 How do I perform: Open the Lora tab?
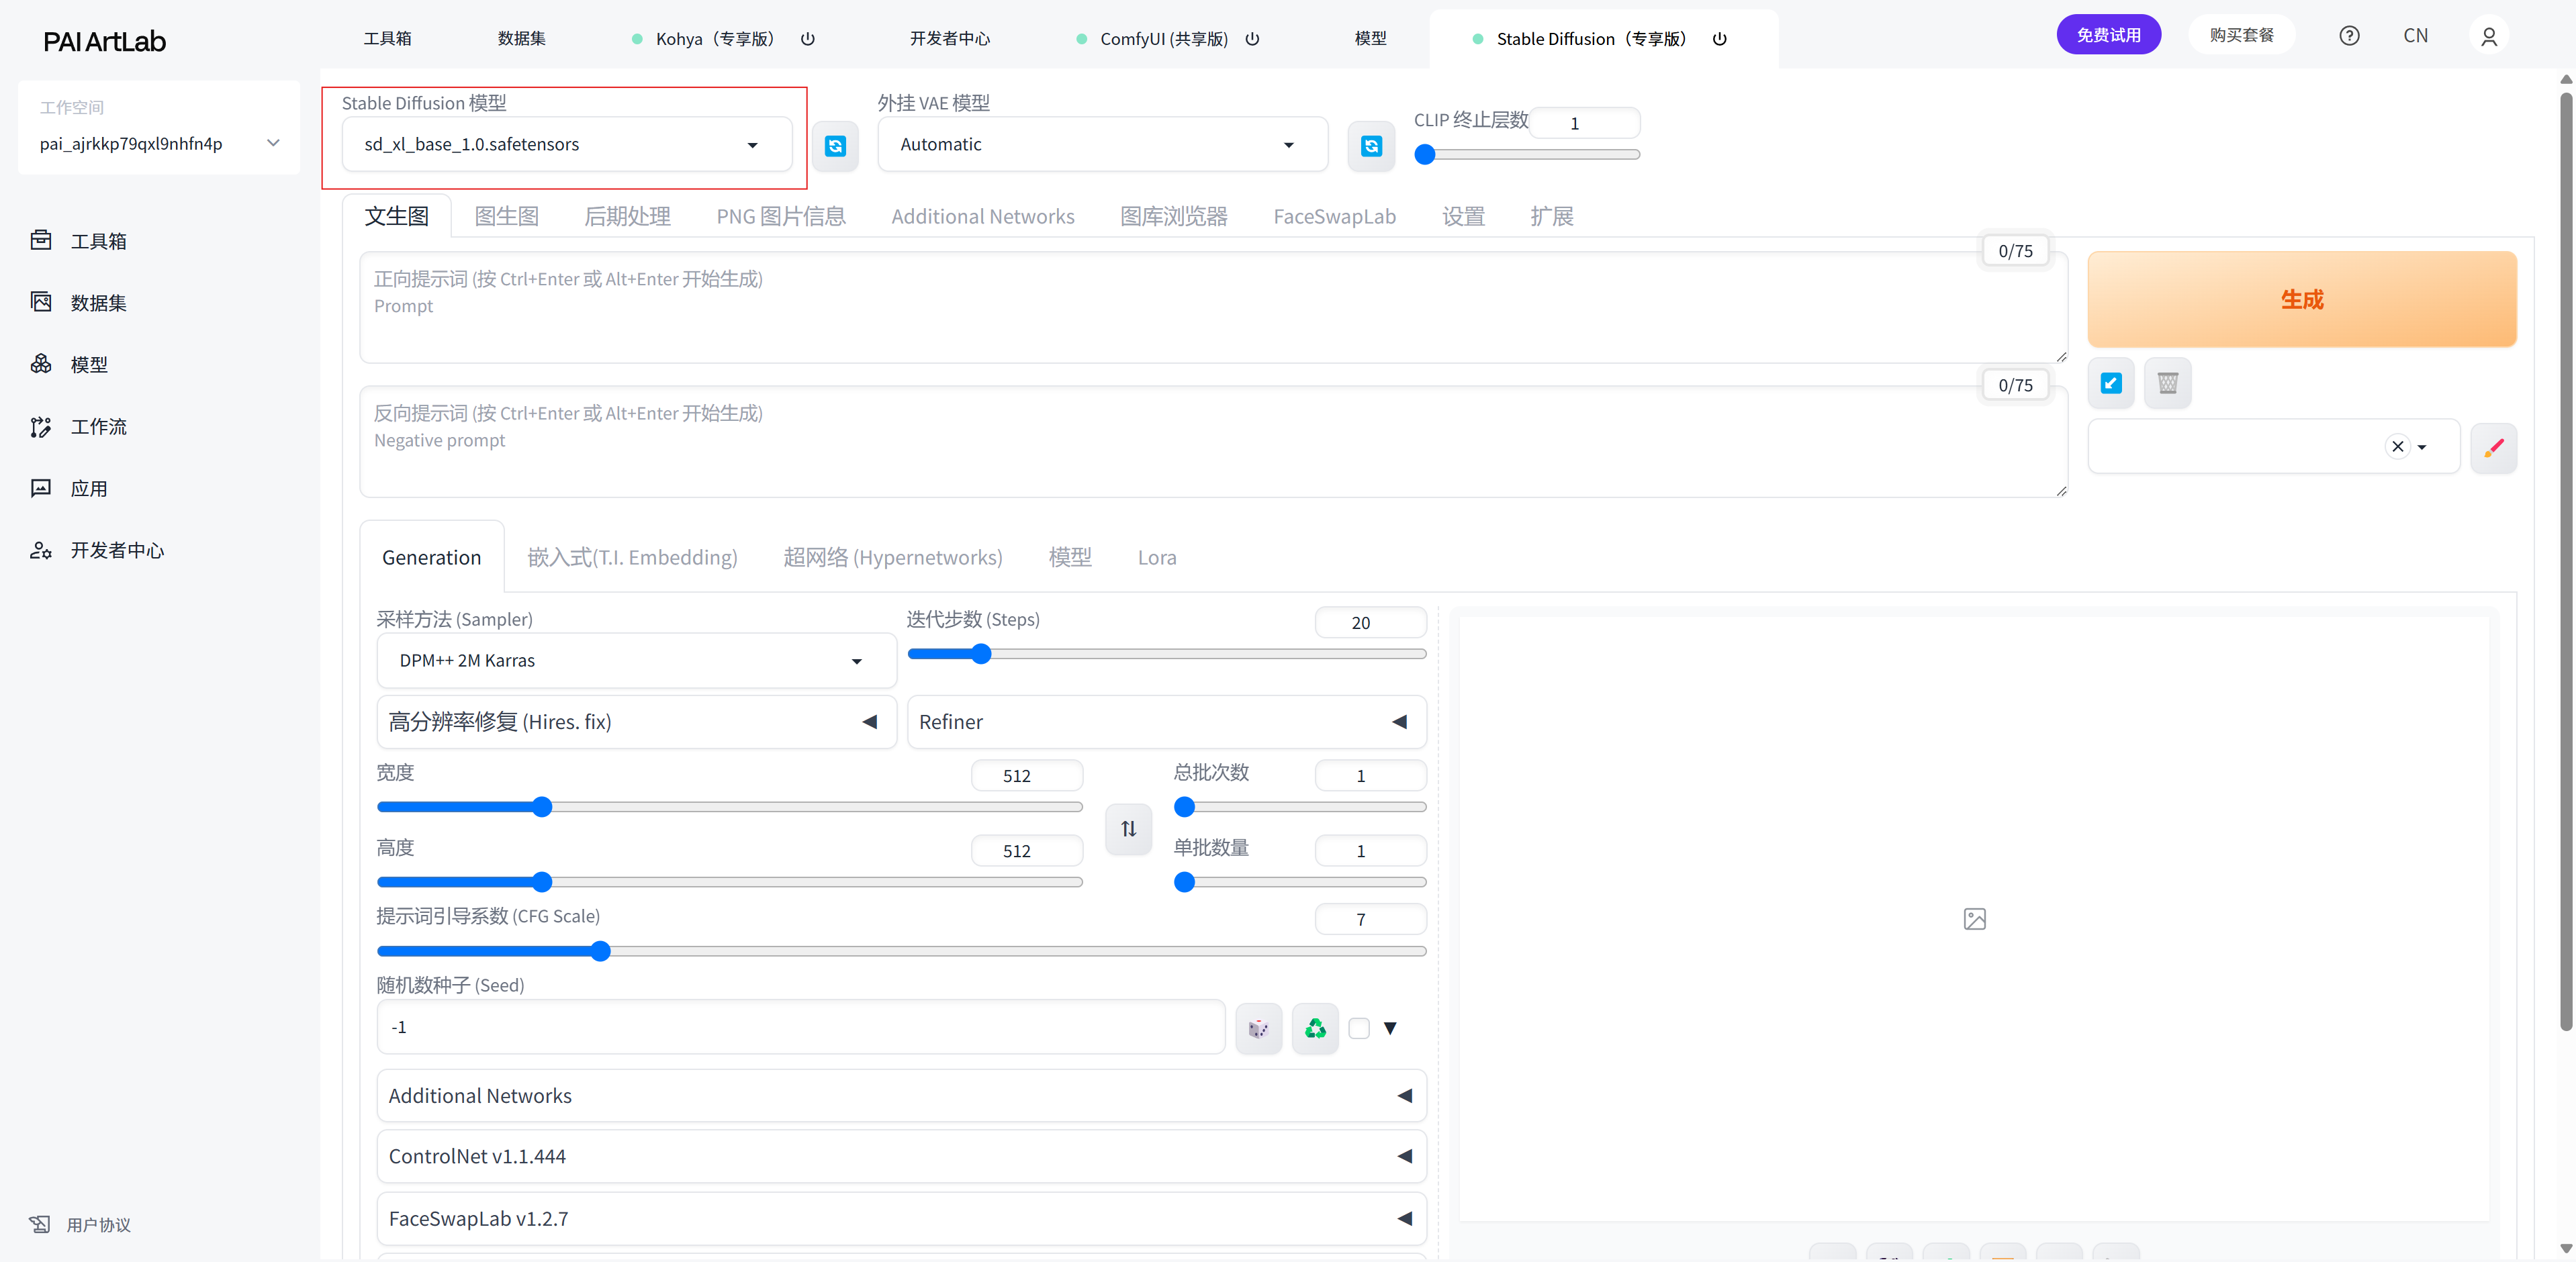click(1156, 558)
